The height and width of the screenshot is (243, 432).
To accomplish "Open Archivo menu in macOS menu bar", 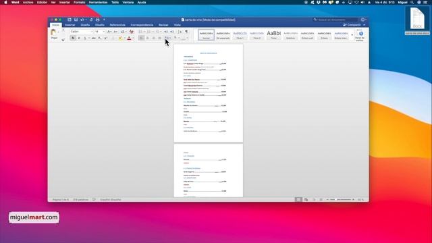I will click(28, 2).
